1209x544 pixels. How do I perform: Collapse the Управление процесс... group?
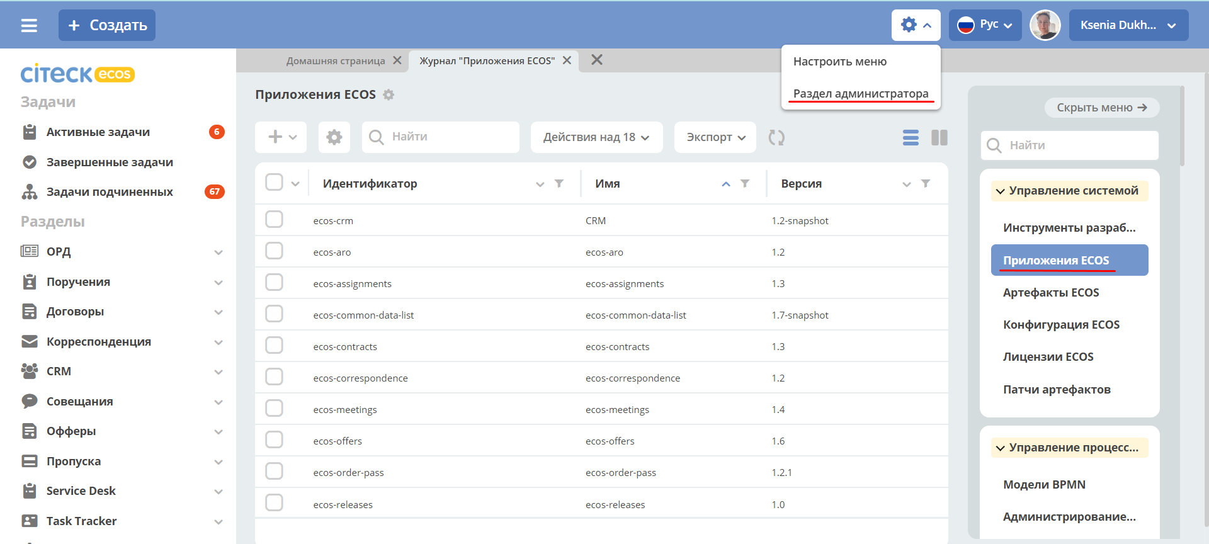point(1069,448)
